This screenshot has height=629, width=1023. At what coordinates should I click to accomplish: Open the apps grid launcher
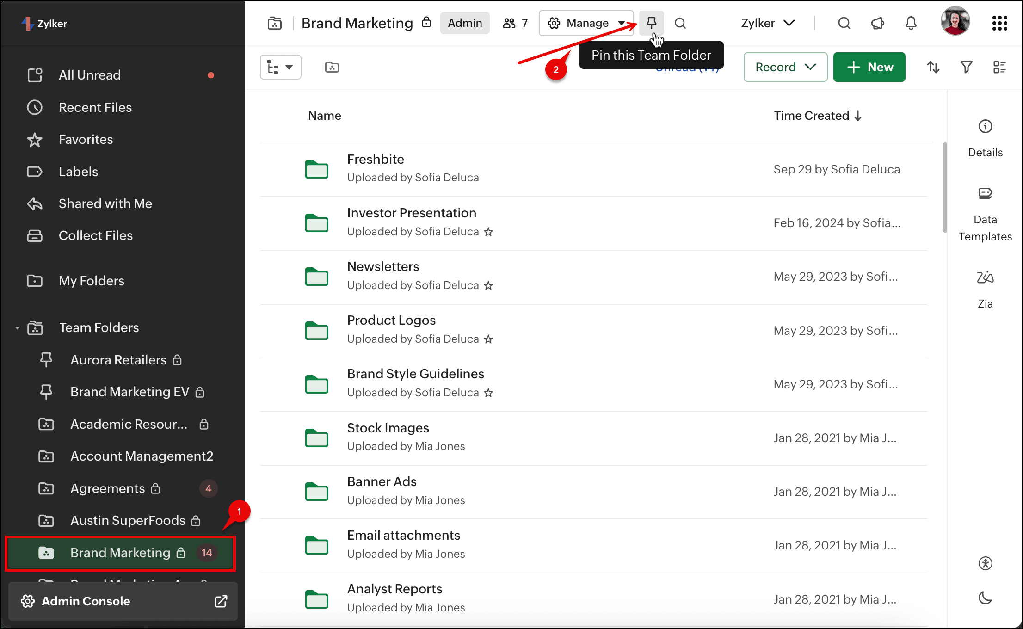click(999, 23)
